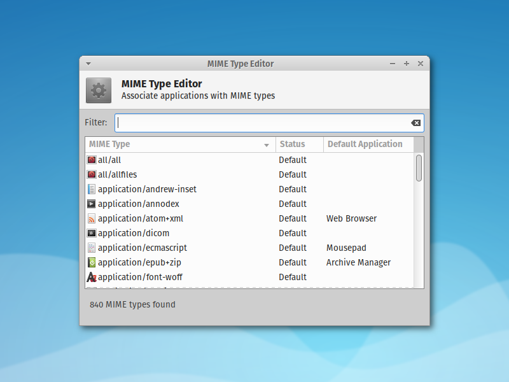Click the MIME Type Editor gear icon

98,90
